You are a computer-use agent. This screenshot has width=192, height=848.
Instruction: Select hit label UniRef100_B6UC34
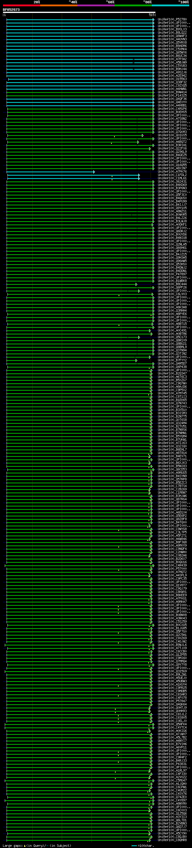click(172, 56)
